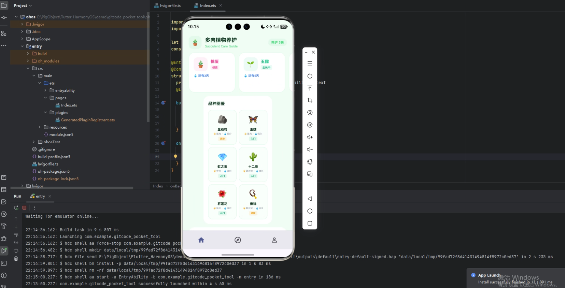Viewport: 565px width, 288px height.
Task: Expand the entryability folder
Action: 45,90
